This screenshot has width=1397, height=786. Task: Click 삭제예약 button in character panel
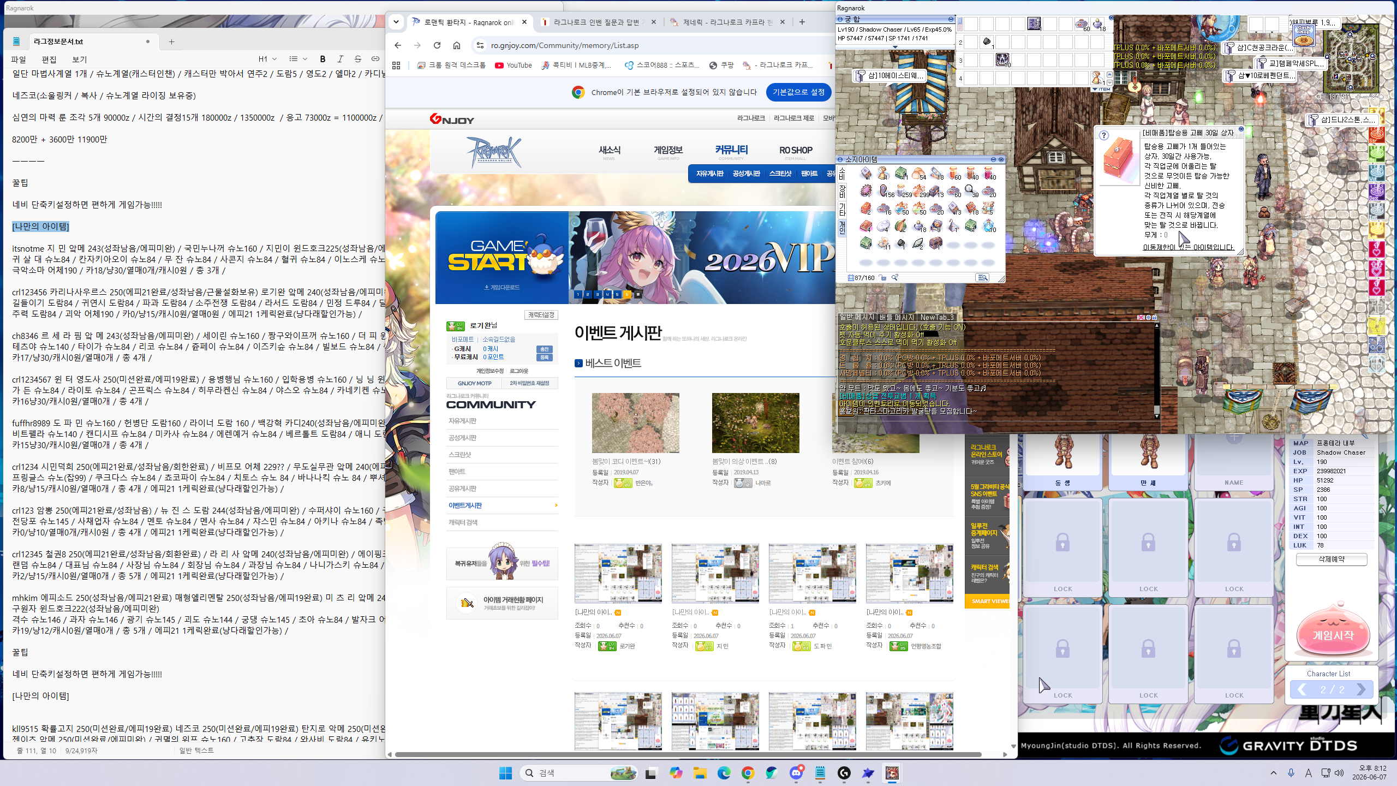click(x=1332, y=559)
